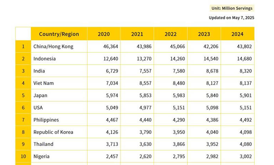The image size is (274, 165).
Task: Click the 2021 column header
Action: pos(137,34)
